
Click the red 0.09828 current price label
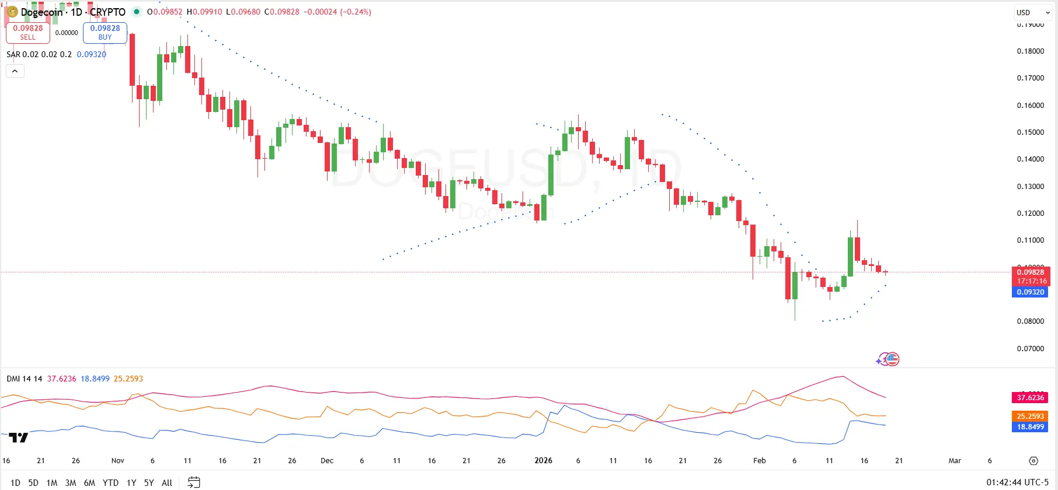pos(1030,272)
